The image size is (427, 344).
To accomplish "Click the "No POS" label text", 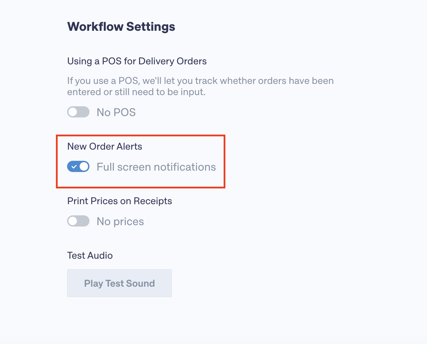I will [x=116, y=112].
